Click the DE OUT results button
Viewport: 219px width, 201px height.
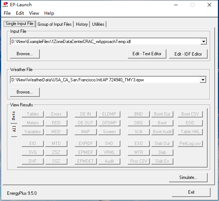[86, 123]
